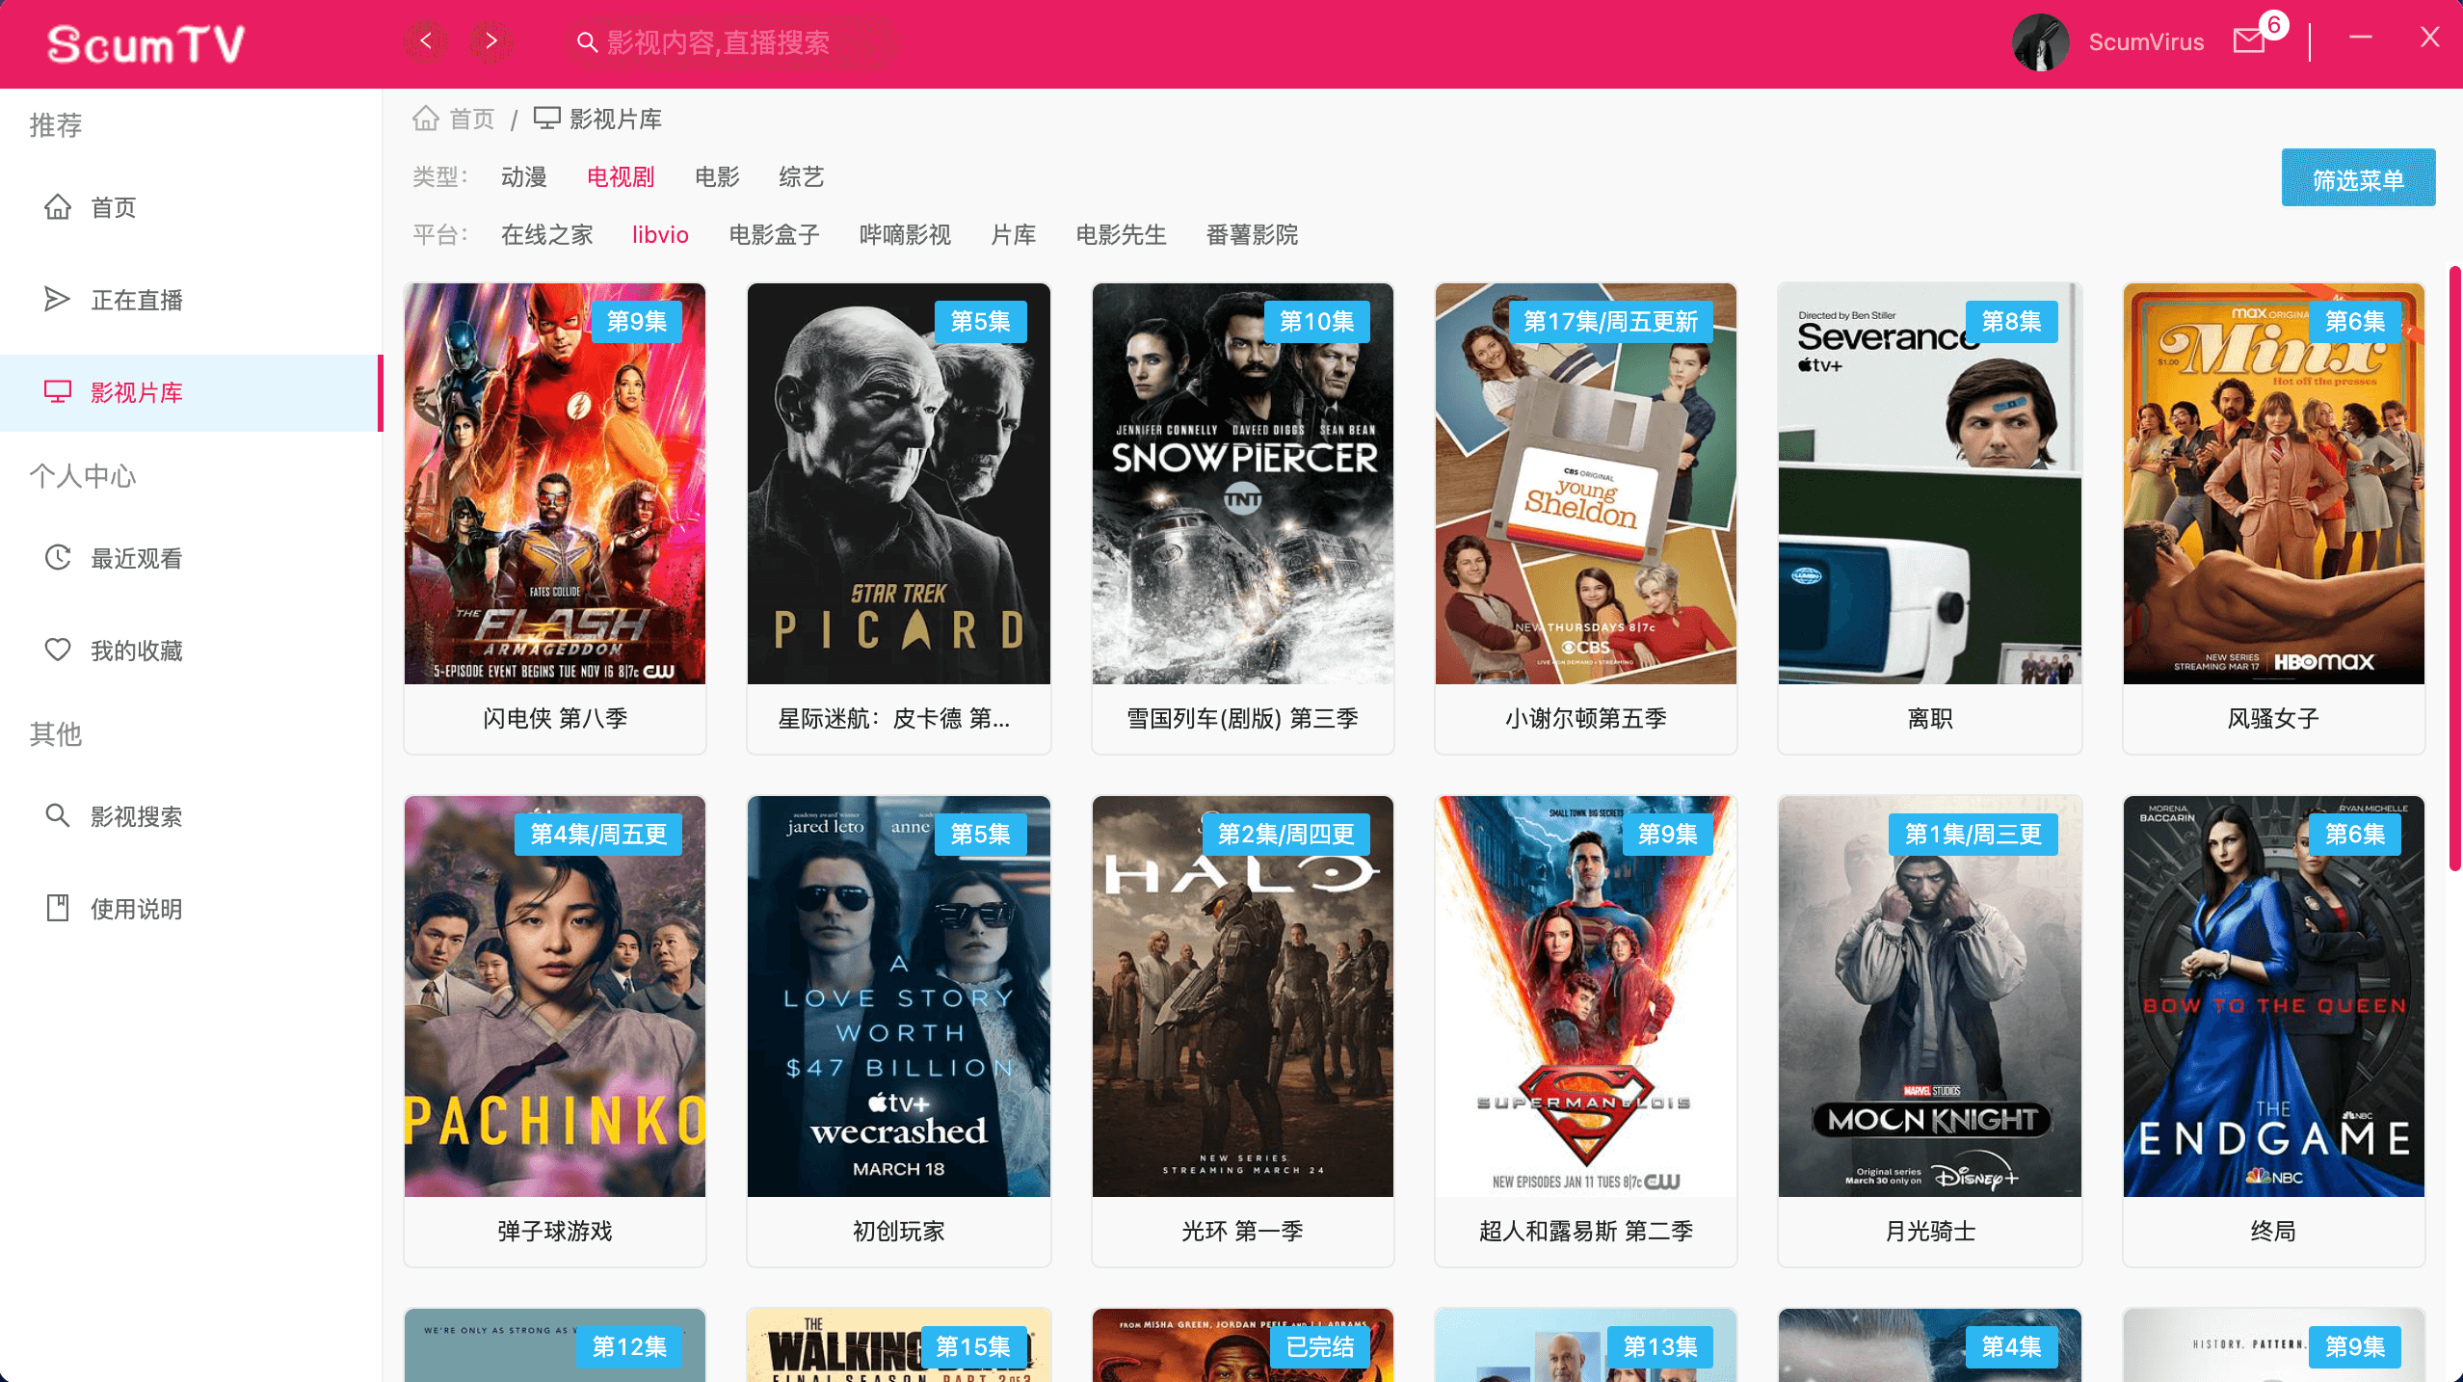Click the search input field

(x=732, y=42)
